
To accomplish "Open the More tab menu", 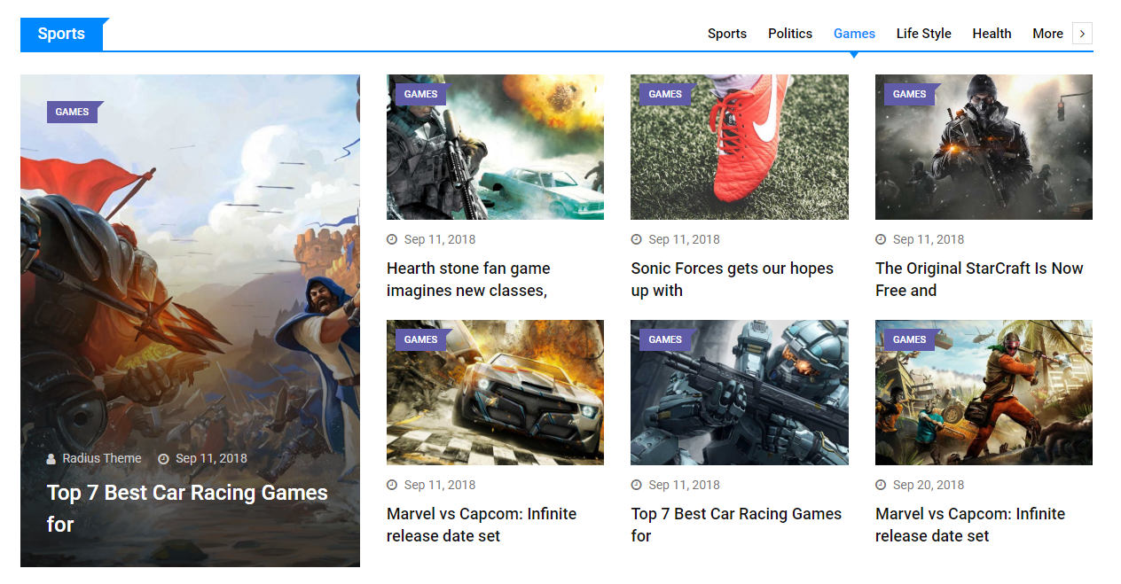I will tap(1047, 34).
